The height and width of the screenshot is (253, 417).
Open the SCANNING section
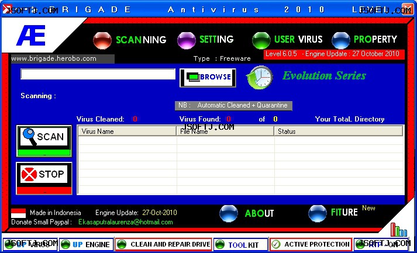pos(141,40)
